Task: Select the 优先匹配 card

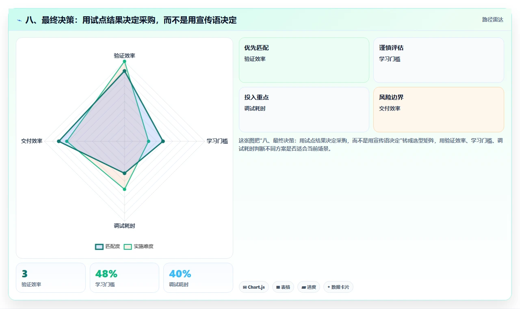Action: (304, 60)
